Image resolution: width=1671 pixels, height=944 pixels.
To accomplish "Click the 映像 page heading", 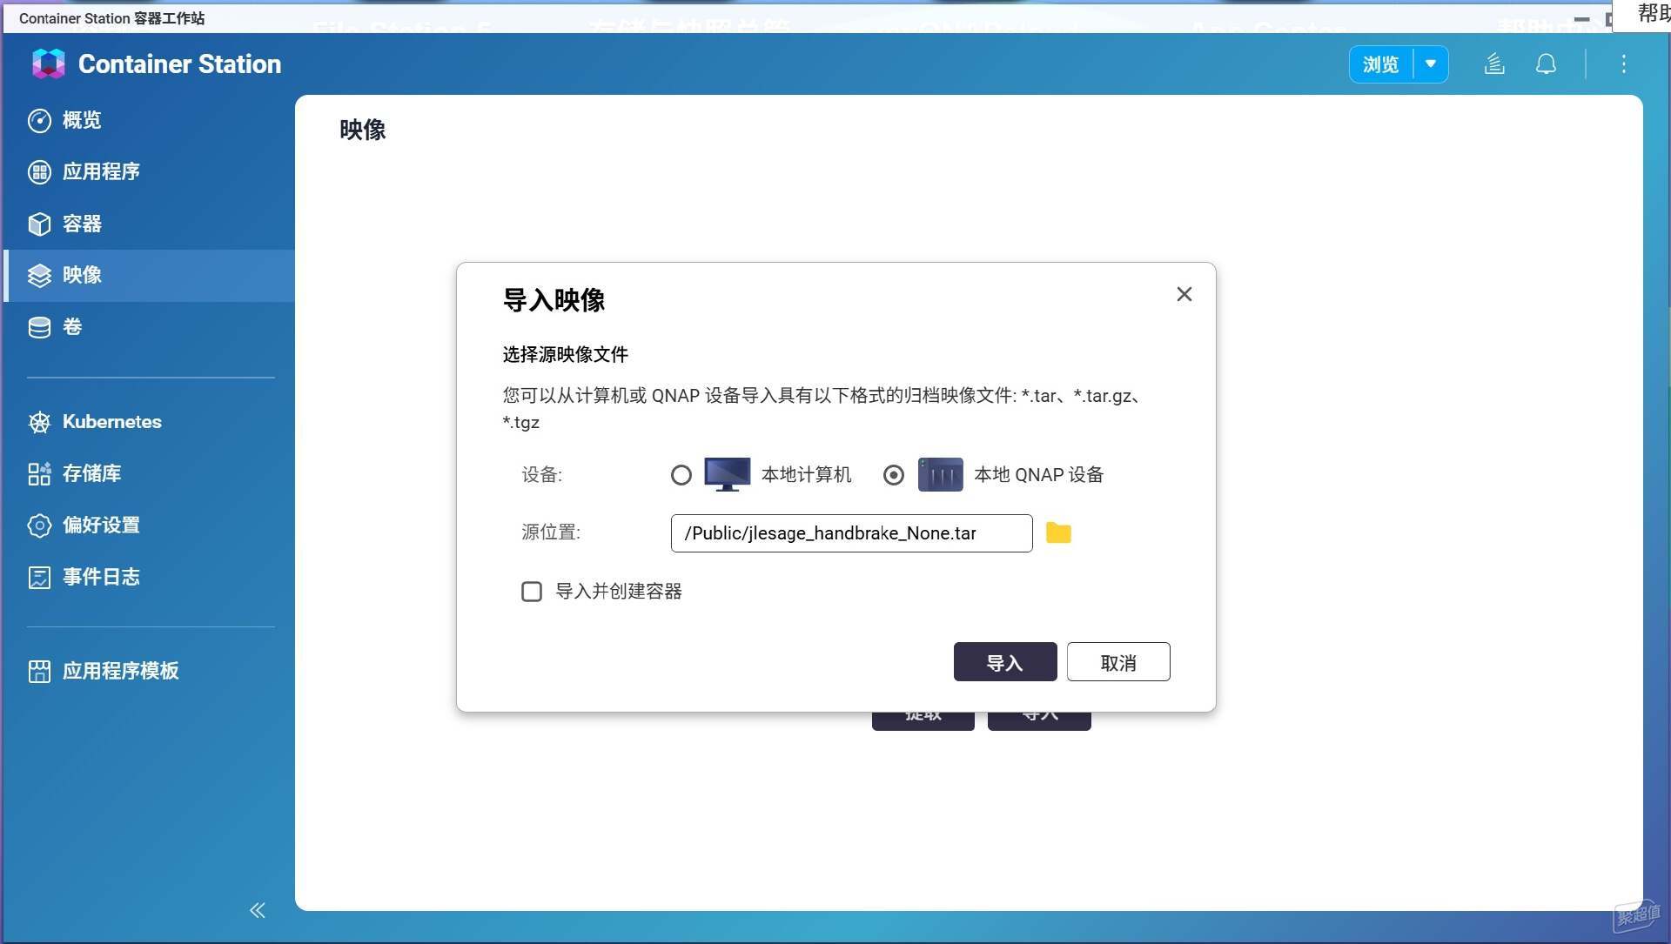I will [362, 130].
